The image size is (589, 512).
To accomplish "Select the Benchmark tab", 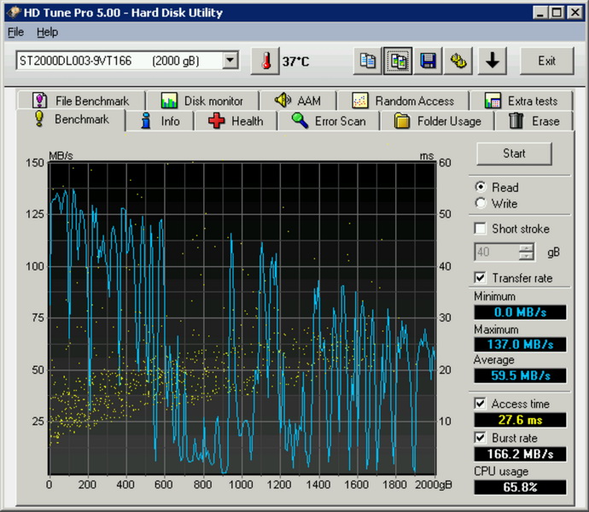I will (71, 119).
